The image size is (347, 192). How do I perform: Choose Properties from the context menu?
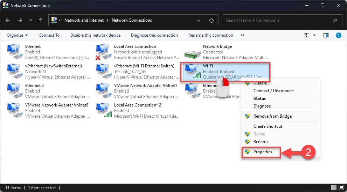(x=262, y=152)
